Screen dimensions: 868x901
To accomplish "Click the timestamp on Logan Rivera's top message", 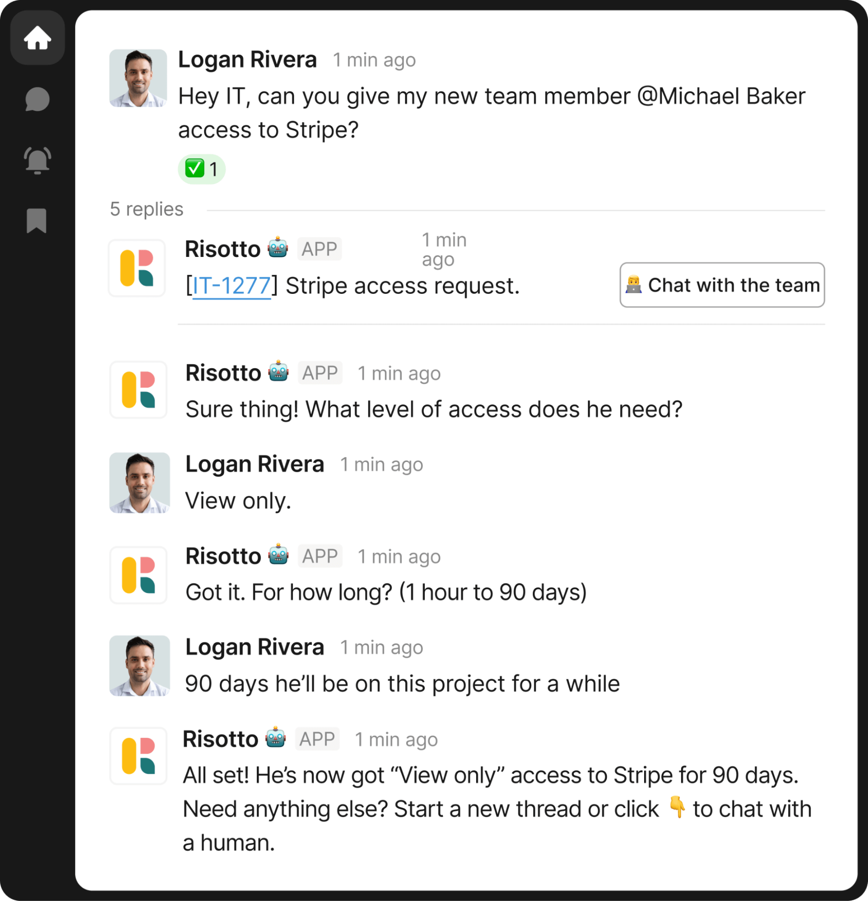I will 374,60.
